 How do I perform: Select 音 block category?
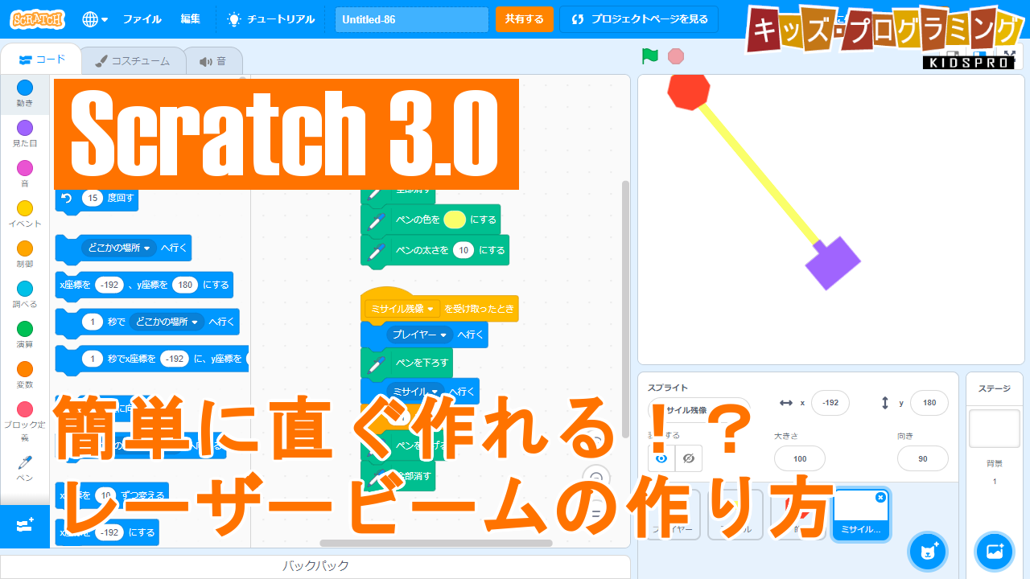tap(25, 174)
